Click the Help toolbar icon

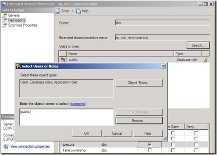pos(78,11)
